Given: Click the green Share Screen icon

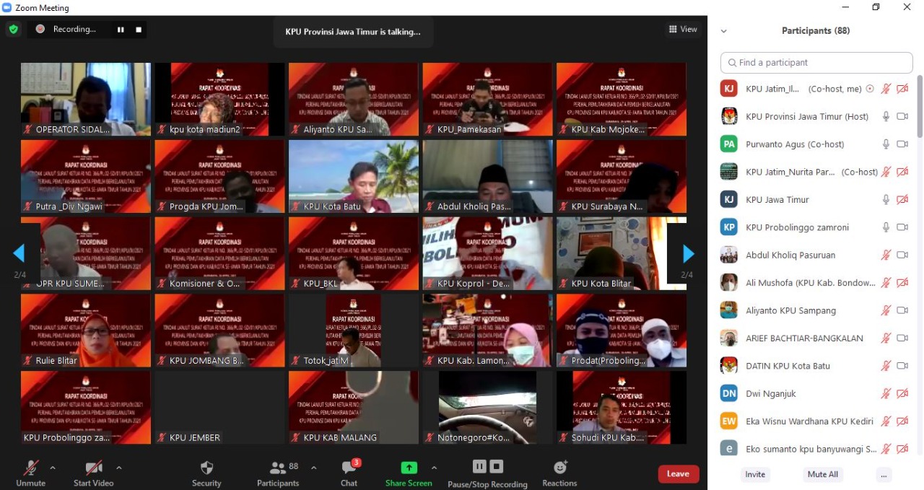Looking at the screenshot, I should pyautogui.click(x=409, y=468).
